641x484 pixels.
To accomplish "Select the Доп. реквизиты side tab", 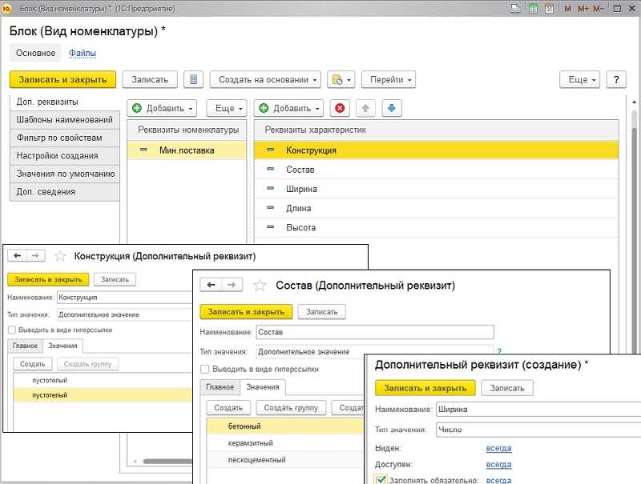I will coord(65,102).
